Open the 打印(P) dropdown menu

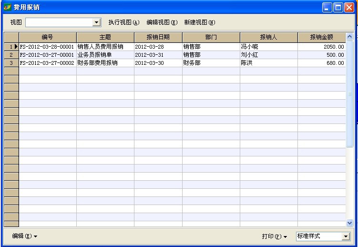click(275, 237)
